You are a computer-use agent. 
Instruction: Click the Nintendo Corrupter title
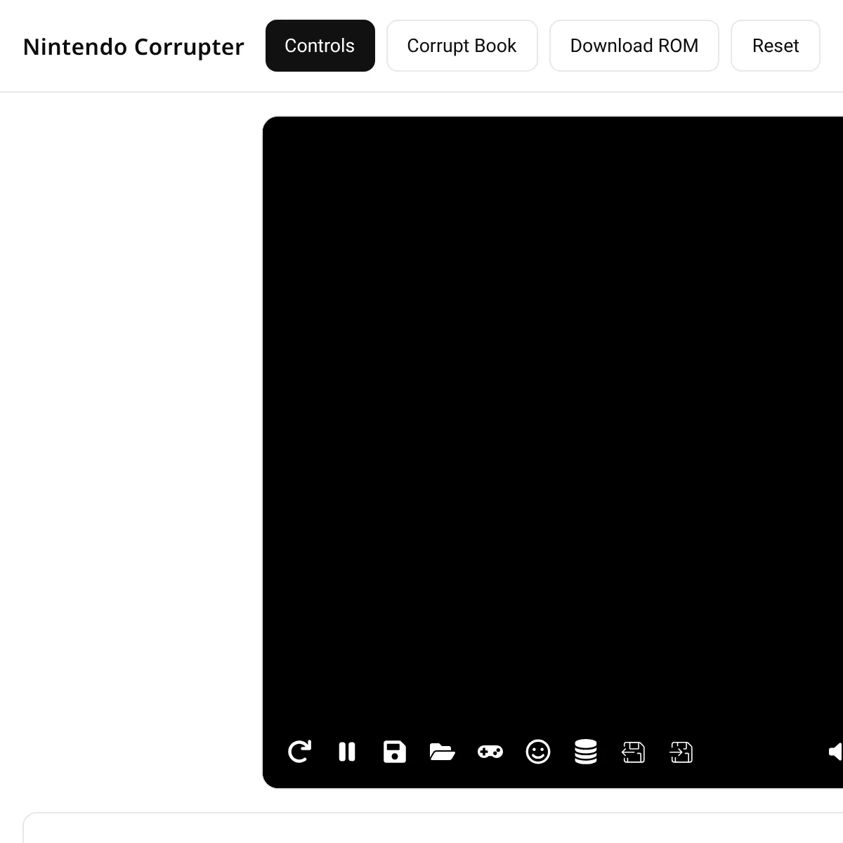tap(133, 47)
